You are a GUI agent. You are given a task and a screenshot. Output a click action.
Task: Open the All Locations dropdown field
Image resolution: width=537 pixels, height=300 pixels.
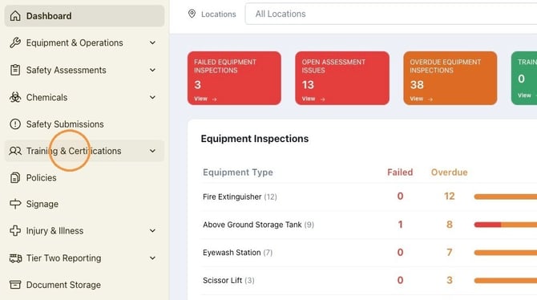point(391,14)
